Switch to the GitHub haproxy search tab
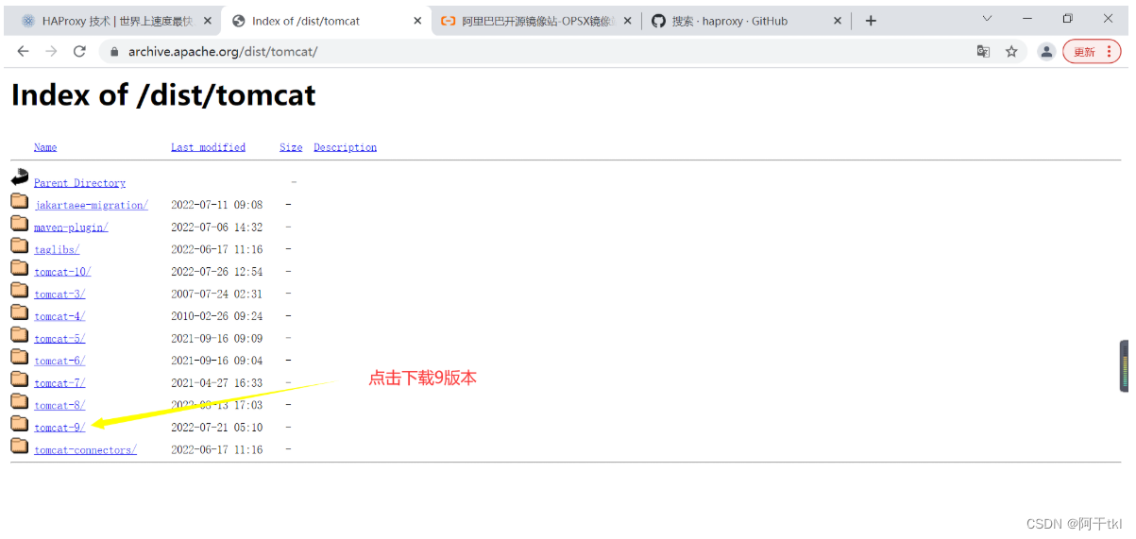Image resolution: width=1136 pixels, height=539 pixels. point(746,21)
